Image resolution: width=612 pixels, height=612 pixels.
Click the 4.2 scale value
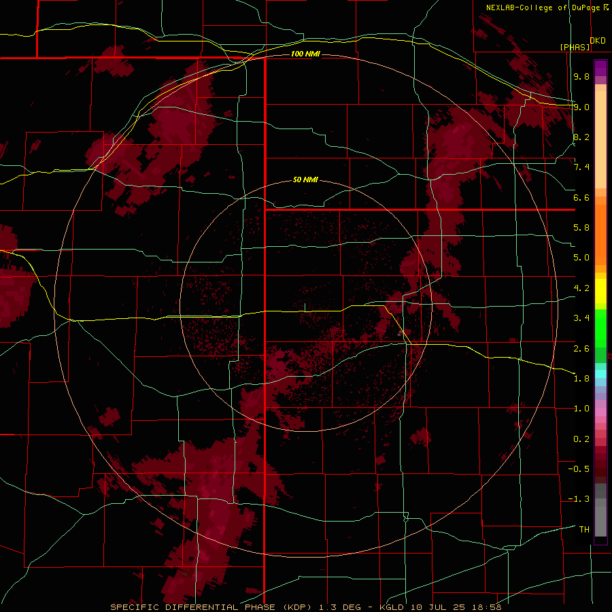tap(581, 288)
